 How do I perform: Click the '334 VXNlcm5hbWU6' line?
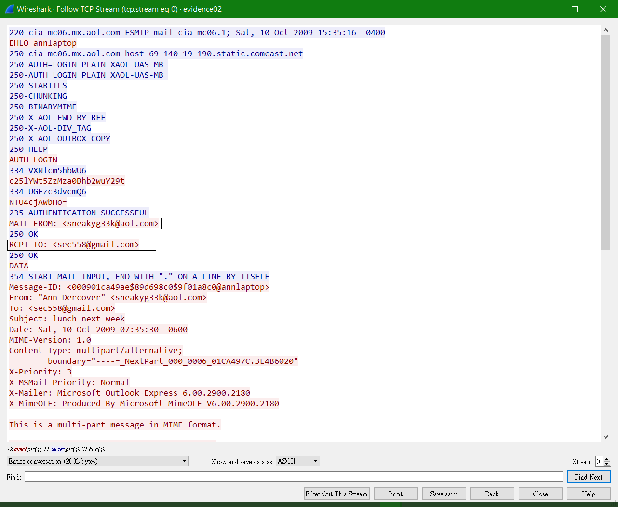48,170
